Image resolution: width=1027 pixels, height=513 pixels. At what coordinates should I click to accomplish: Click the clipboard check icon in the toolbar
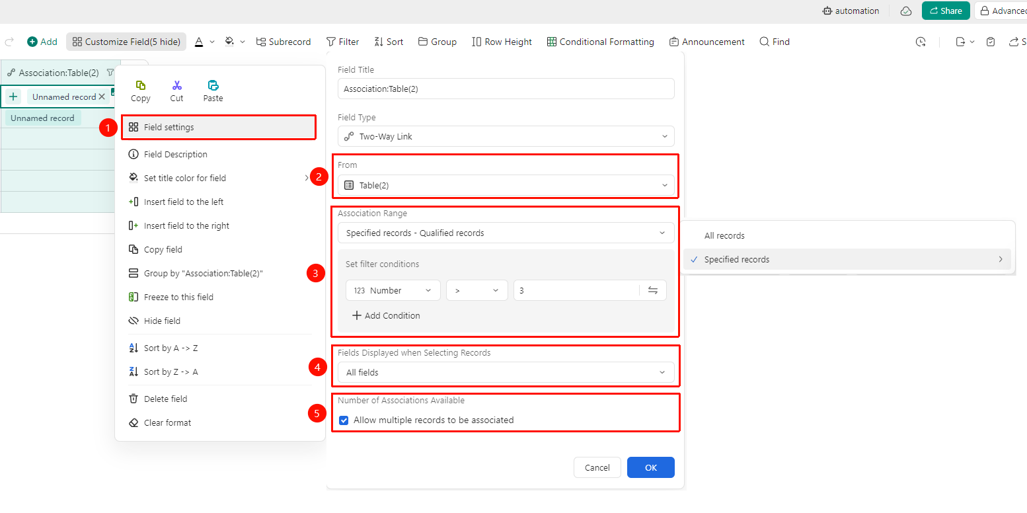[991, 42]
